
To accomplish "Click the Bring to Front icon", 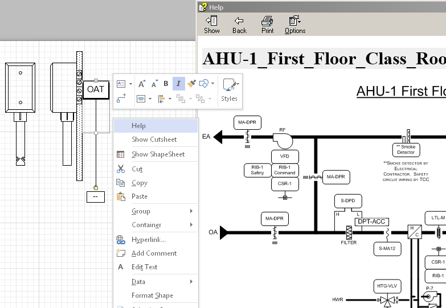I will pos(181,98).
